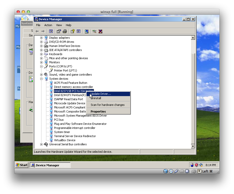Click the Device Manager title bar icon

click(x=36, y=19)
